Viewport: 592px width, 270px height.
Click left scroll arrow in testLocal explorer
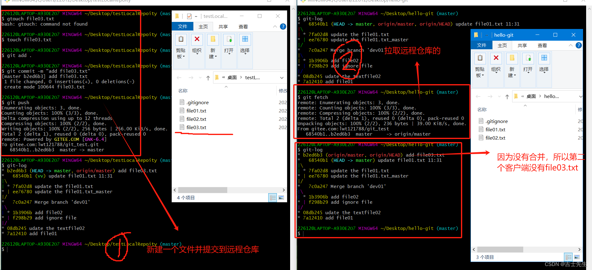(x=175, y=190)
